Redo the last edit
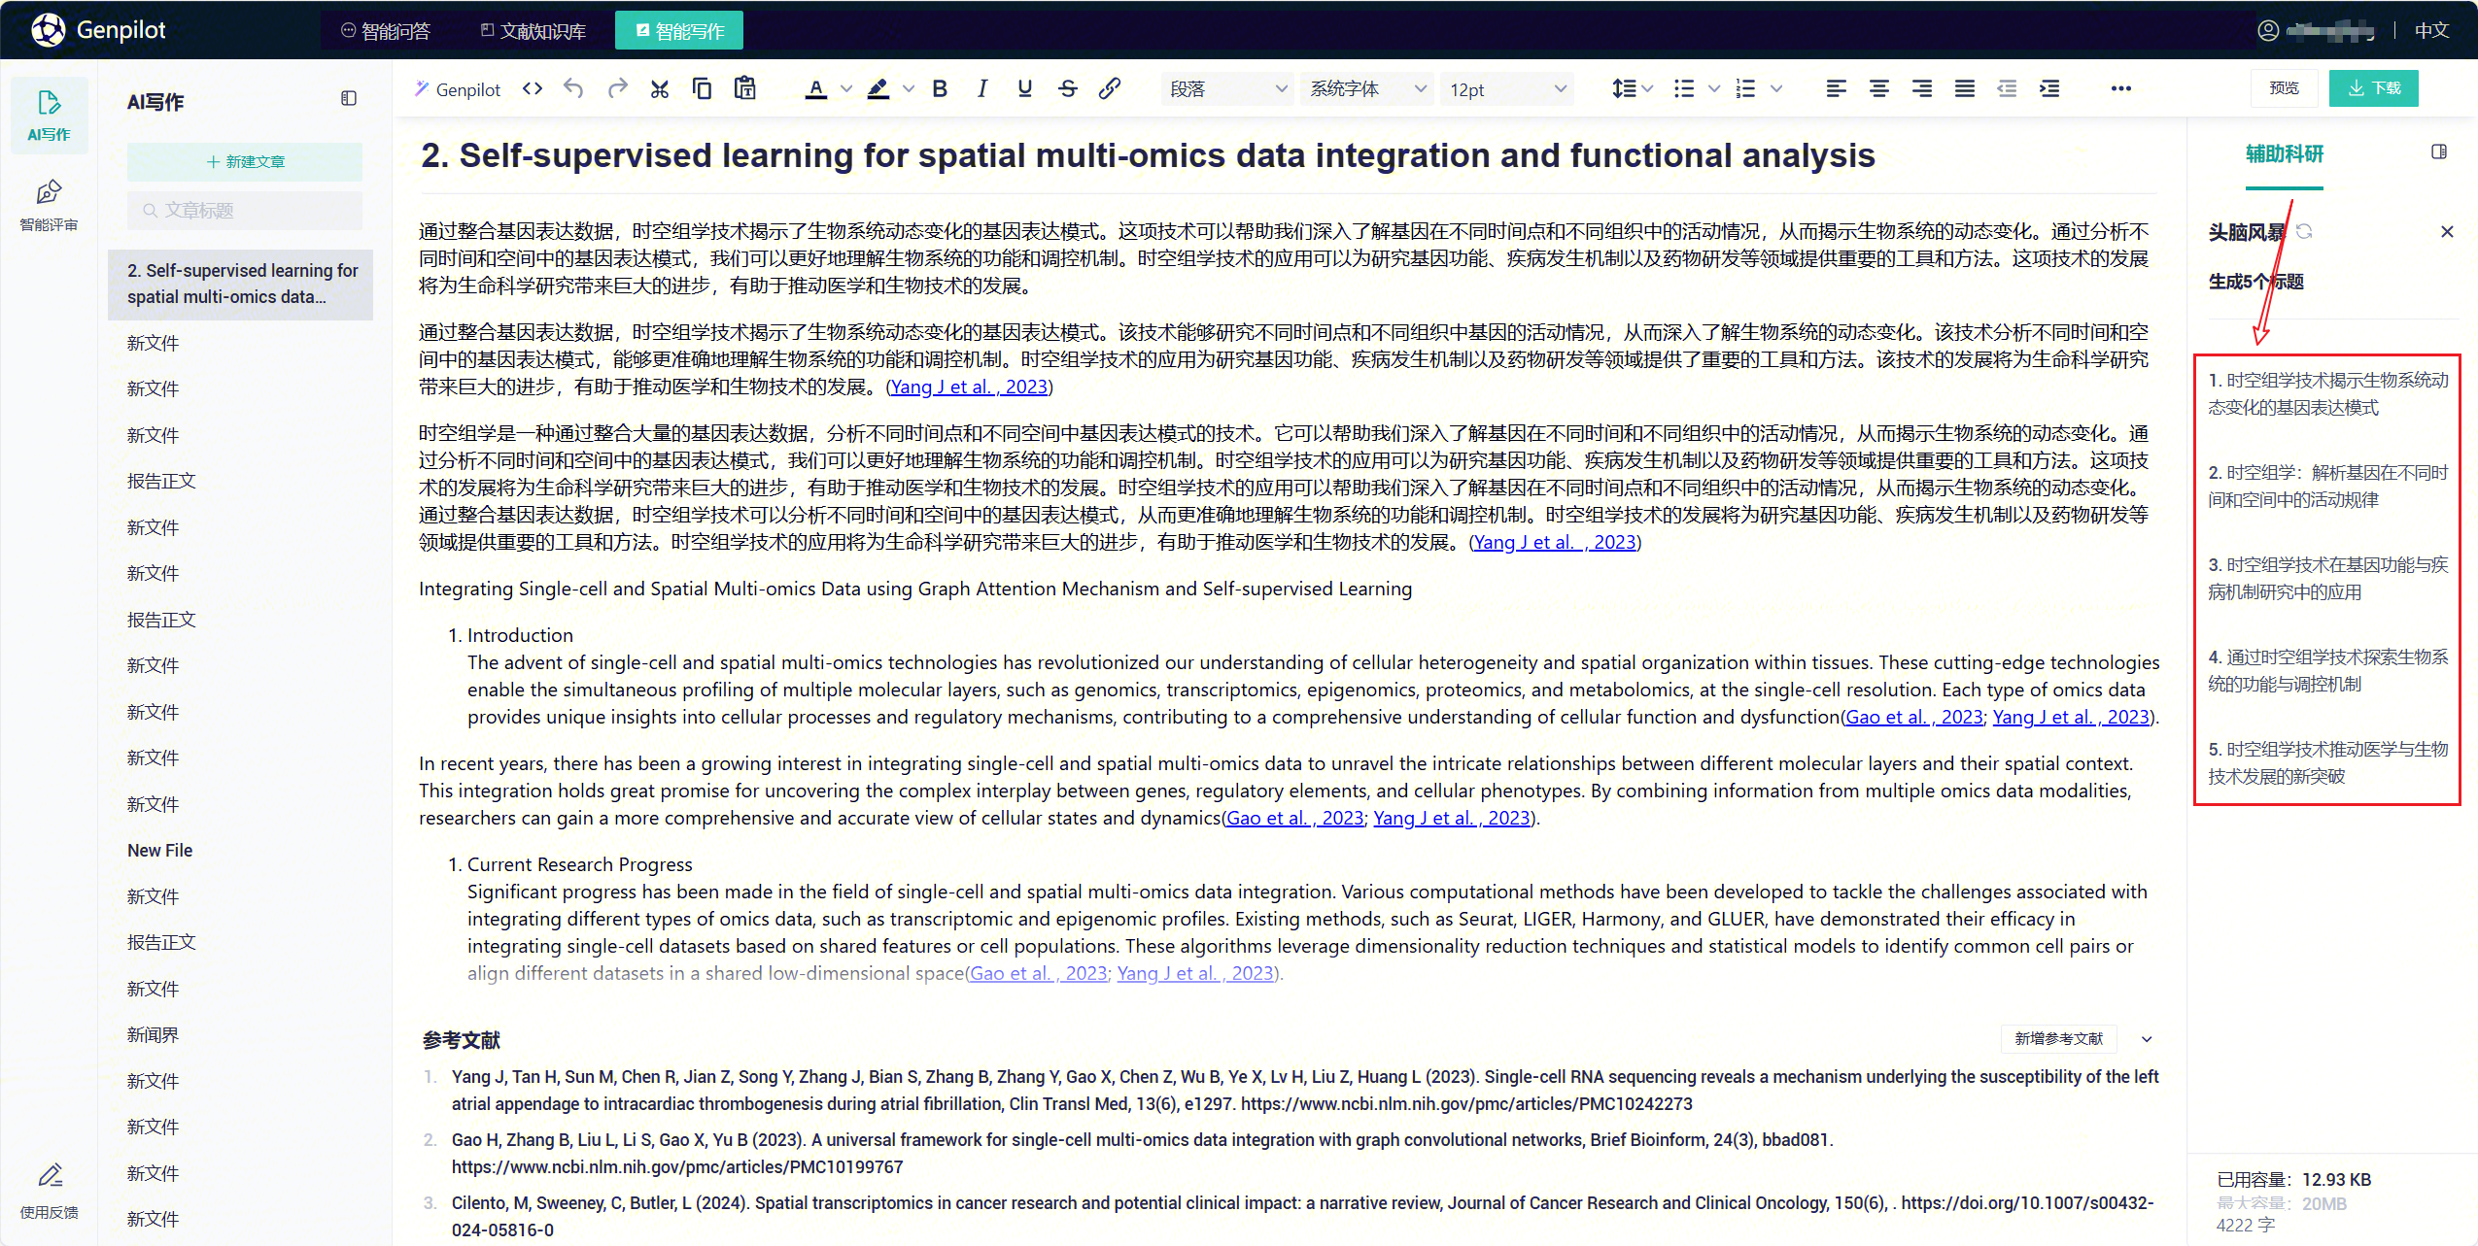Viewport: 2478px width, 1246px height. [617, 89]
